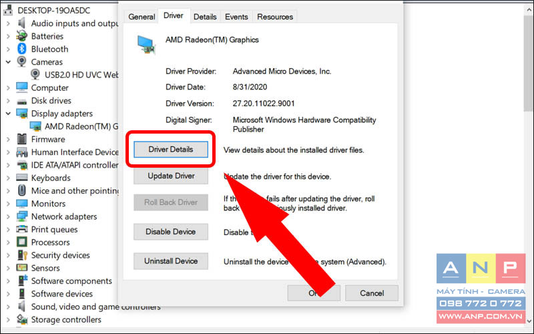This screenshot has height=334, width=534.
Task: Click the Security devices icon
Action: click(22, 255)
